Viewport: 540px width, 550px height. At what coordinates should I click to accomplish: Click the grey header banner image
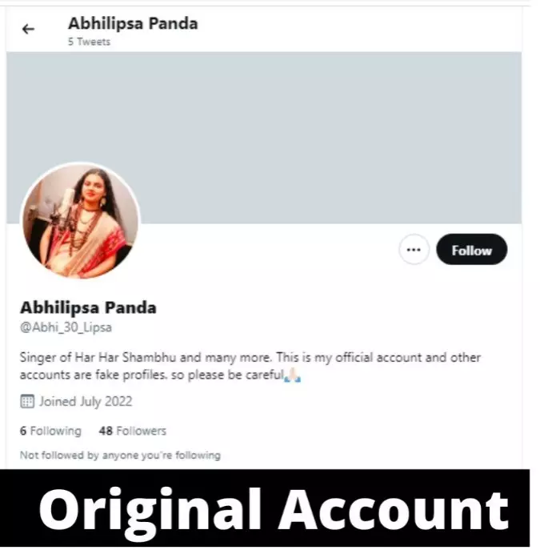click(x=263, y=138)
